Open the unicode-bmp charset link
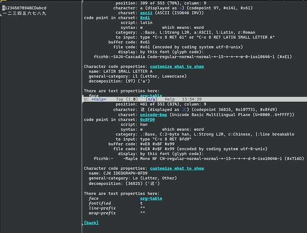 [153, 115]
